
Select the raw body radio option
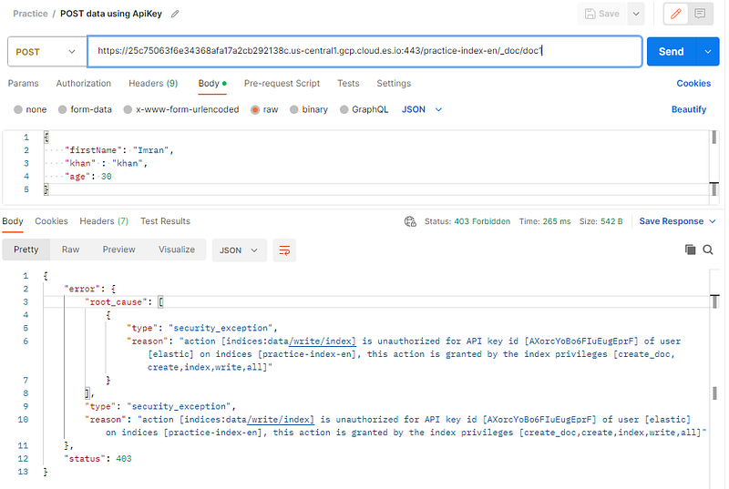[255, 109]
